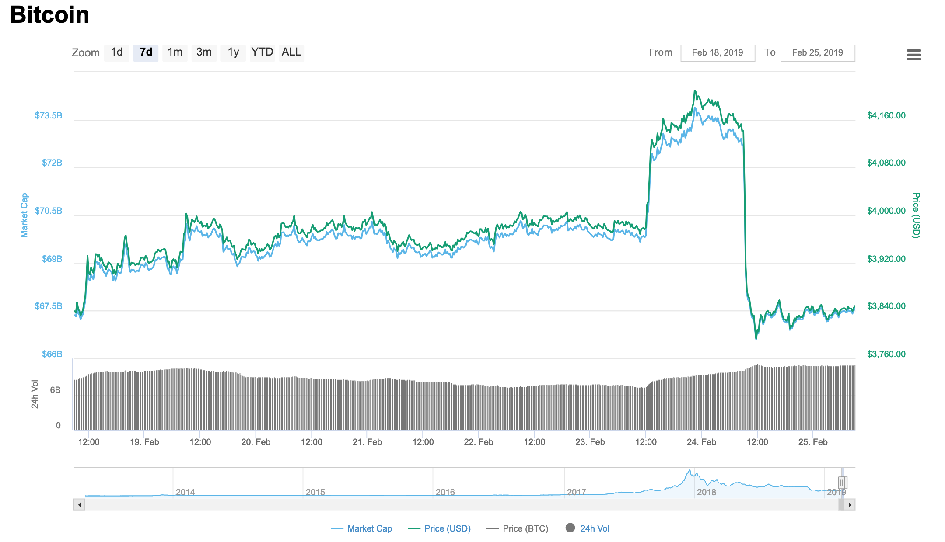Toggle Market Cap series in legend
The width and height of the screenshot is (945, 542).
point(361,528)
